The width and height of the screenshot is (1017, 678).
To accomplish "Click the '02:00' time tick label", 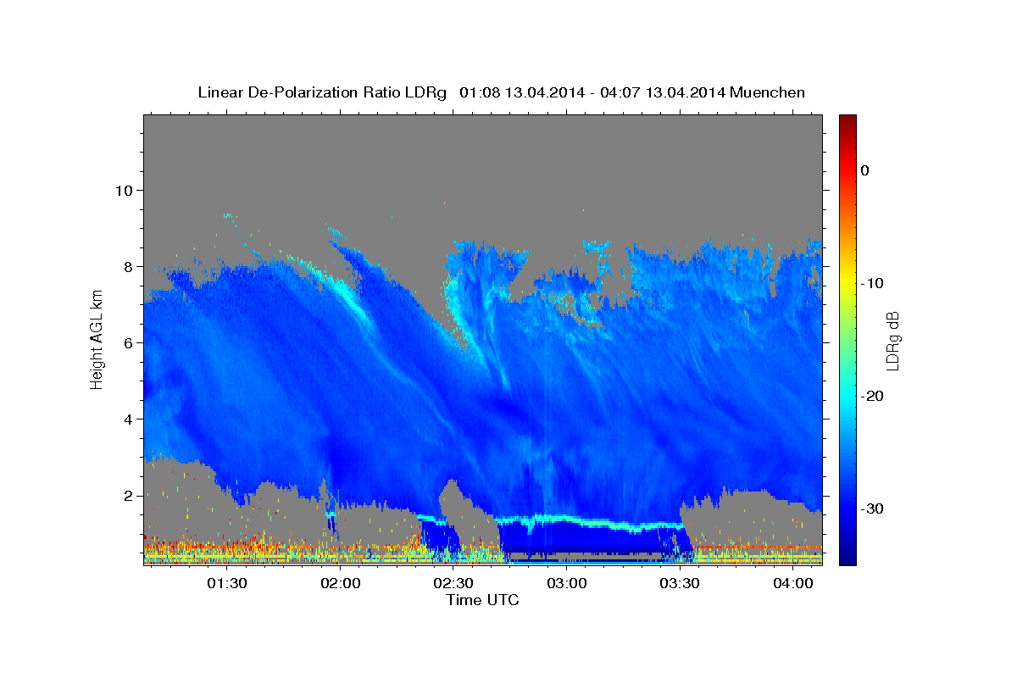I will [x=341, y=583].
